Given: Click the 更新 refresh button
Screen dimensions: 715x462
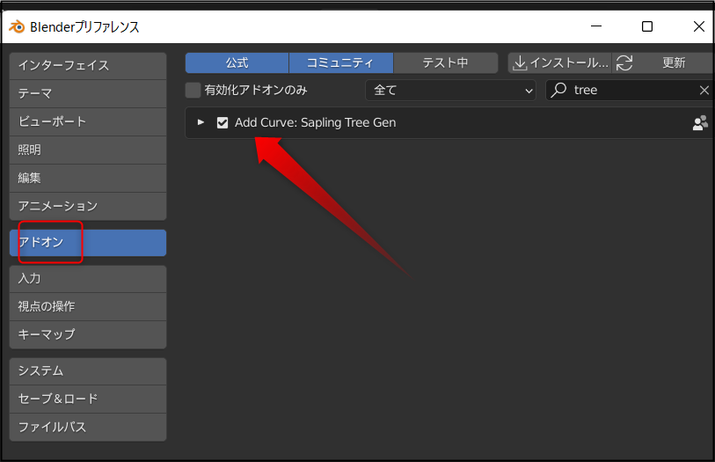Looking at the screenshot, I should coord(663,63).
